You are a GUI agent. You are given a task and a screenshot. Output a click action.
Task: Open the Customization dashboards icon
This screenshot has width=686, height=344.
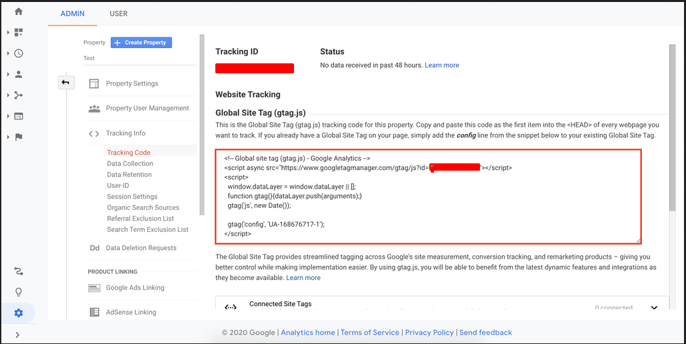pos(19,32)
